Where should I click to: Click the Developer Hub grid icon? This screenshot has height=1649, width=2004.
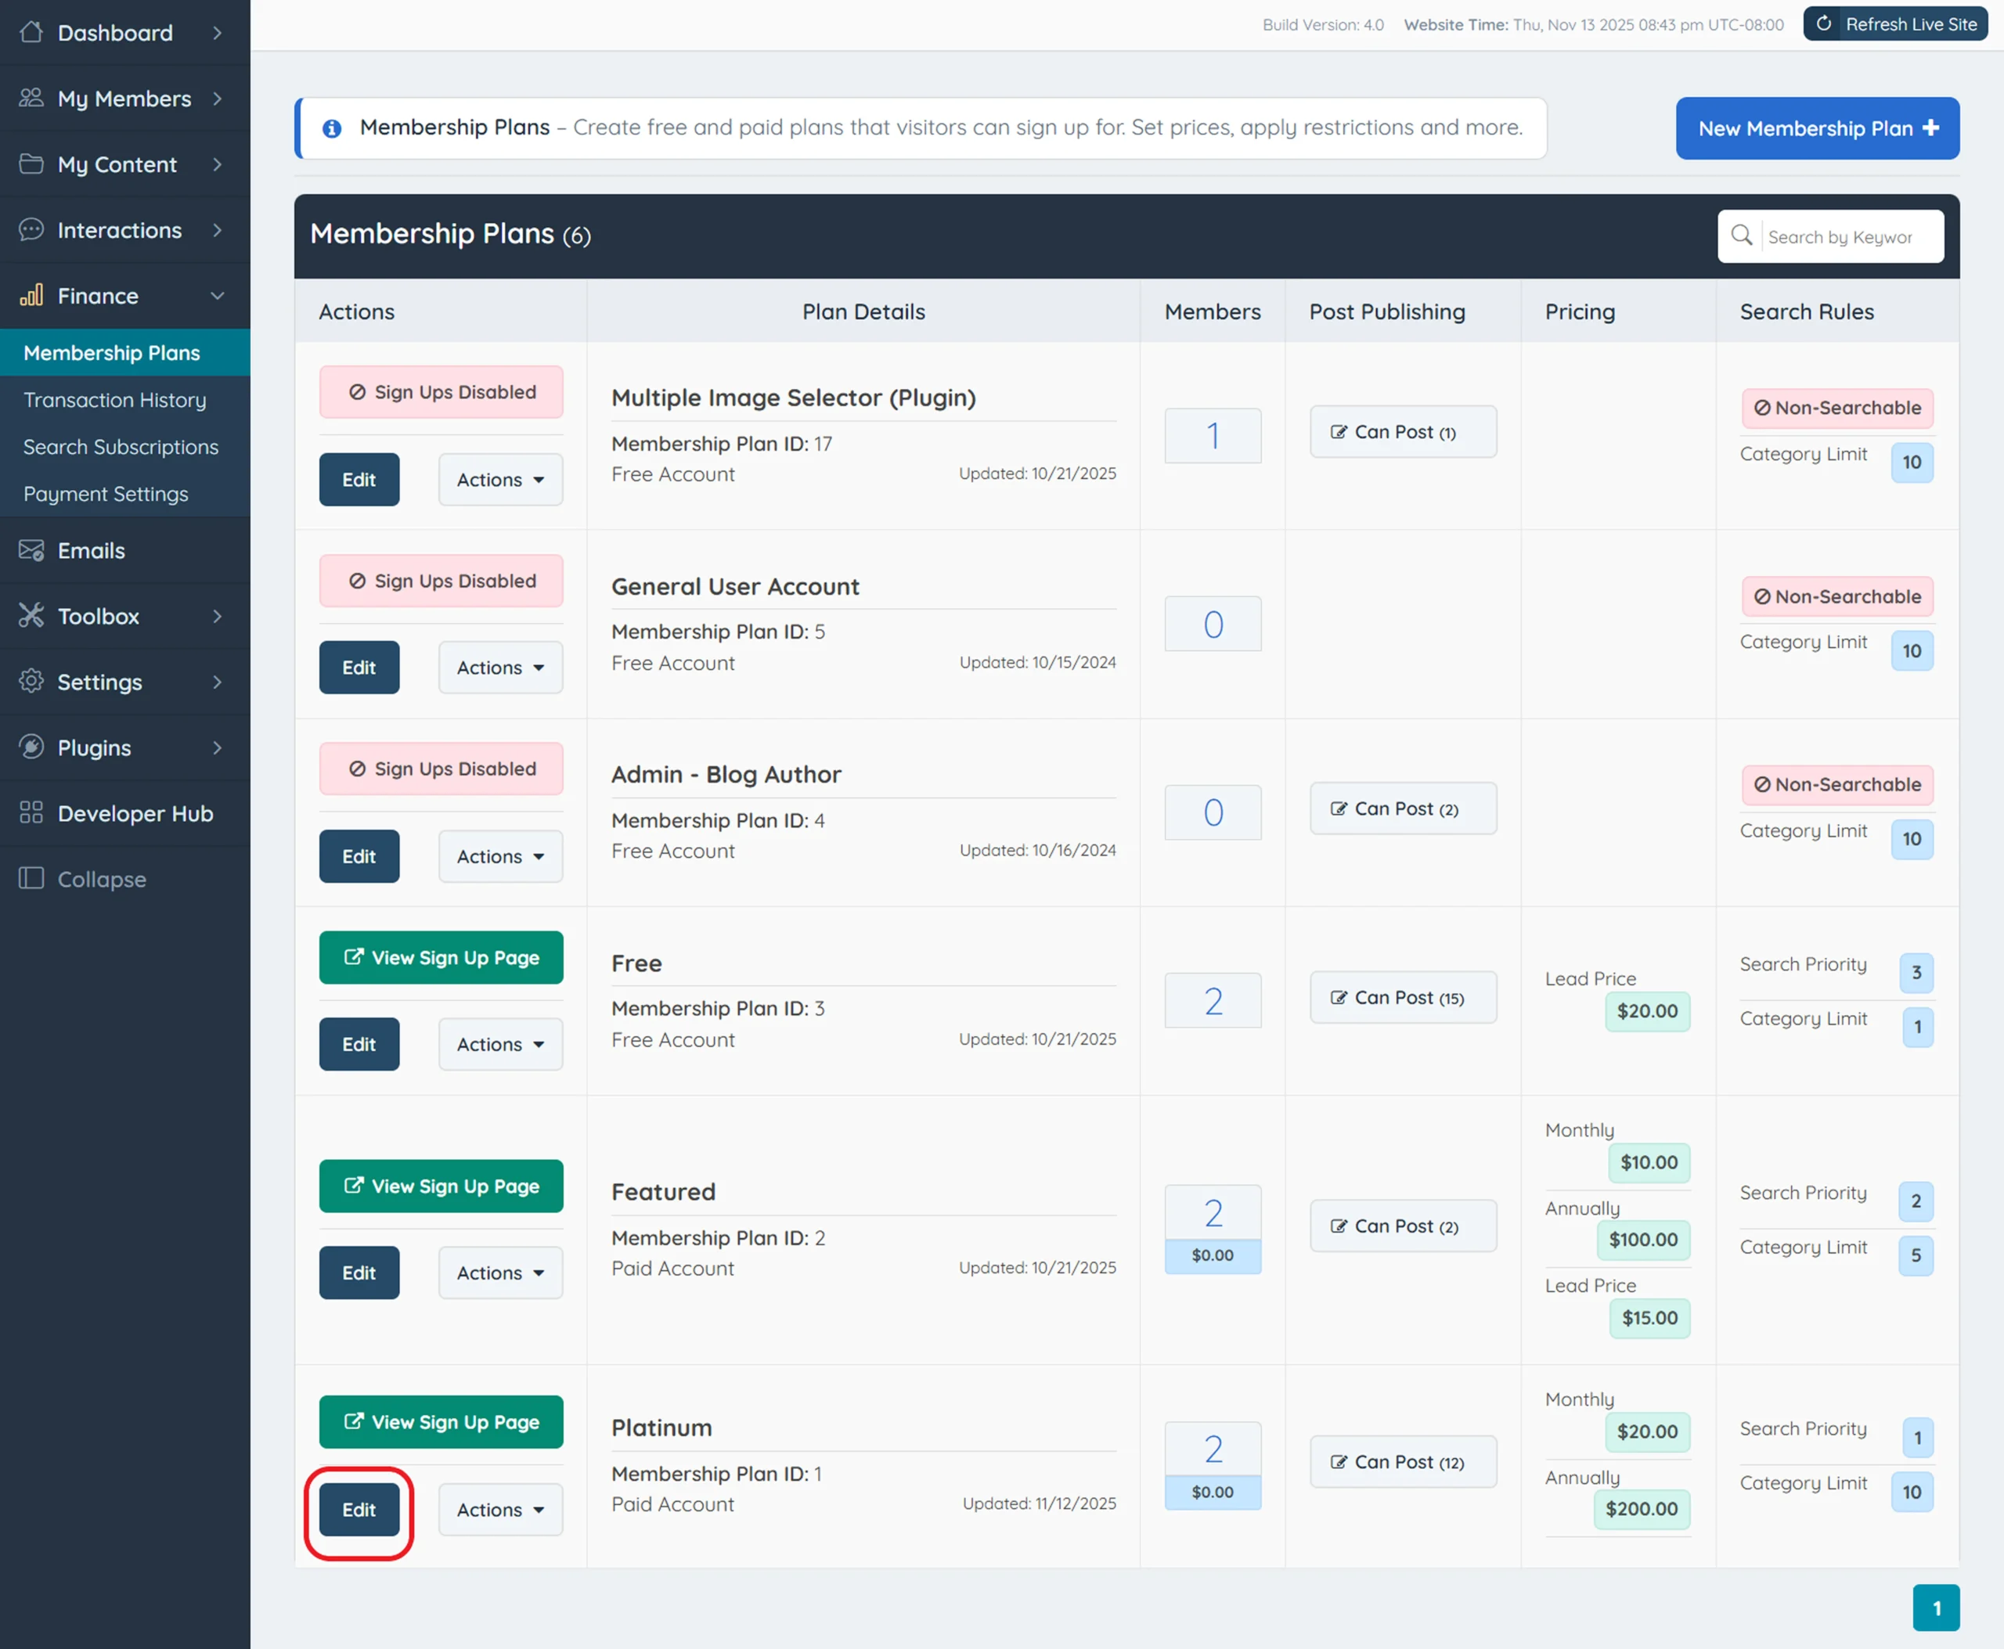point(31,813)
